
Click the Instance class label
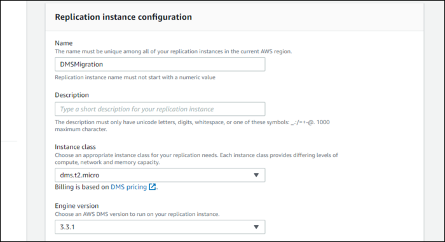click(x=75, y=147)
